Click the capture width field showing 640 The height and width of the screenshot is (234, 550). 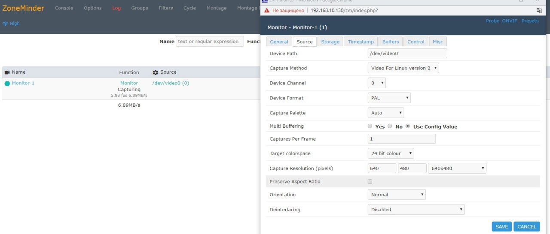(382, 168)
